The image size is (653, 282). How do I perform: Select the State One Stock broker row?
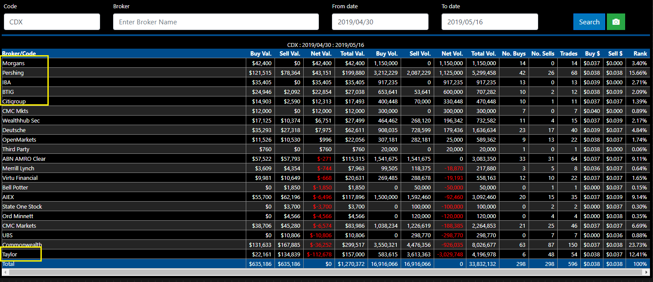[x=325, y=206]
